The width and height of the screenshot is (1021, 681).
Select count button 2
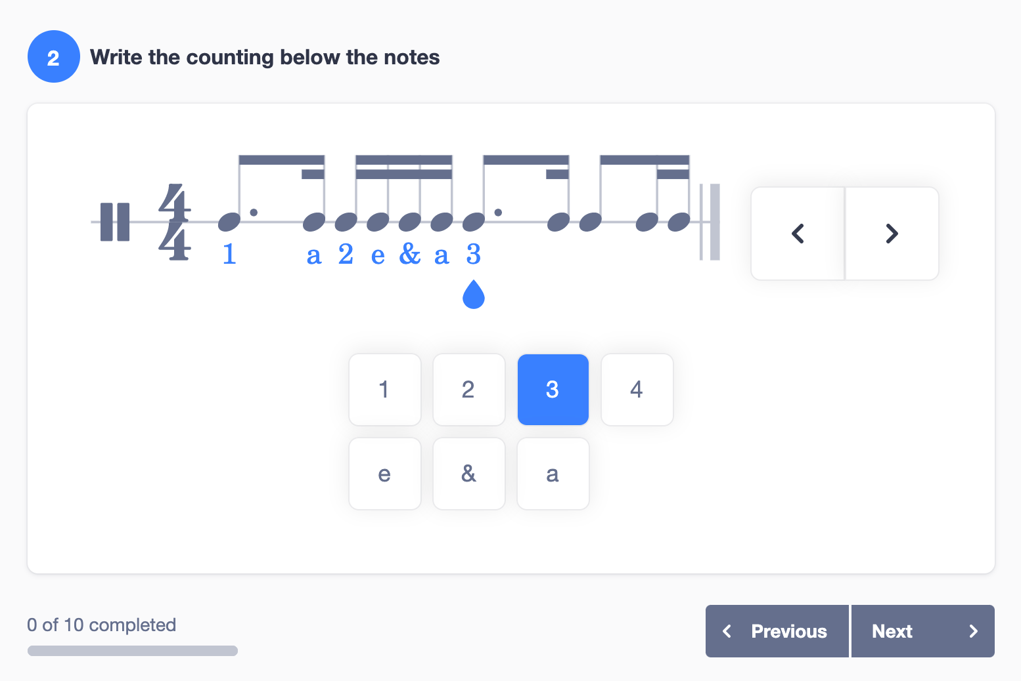click(468, 390)
